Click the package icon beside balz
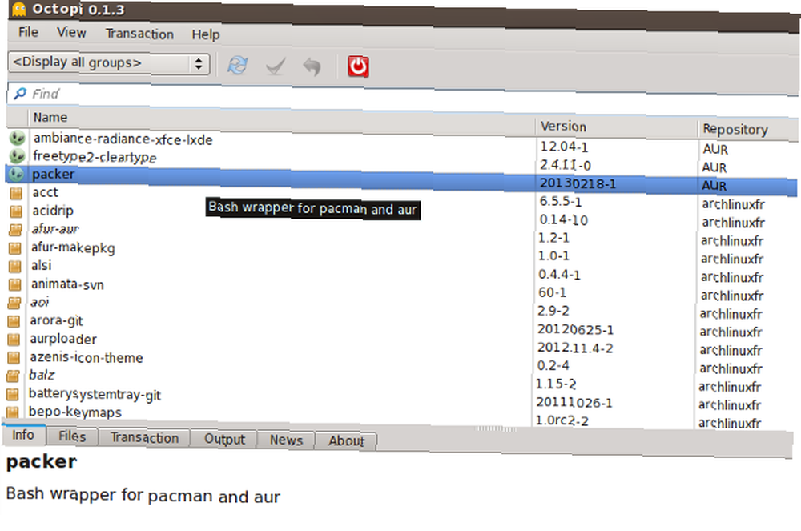Image resolution: width=801 pixels, height=531 pixels. (13, 376)
